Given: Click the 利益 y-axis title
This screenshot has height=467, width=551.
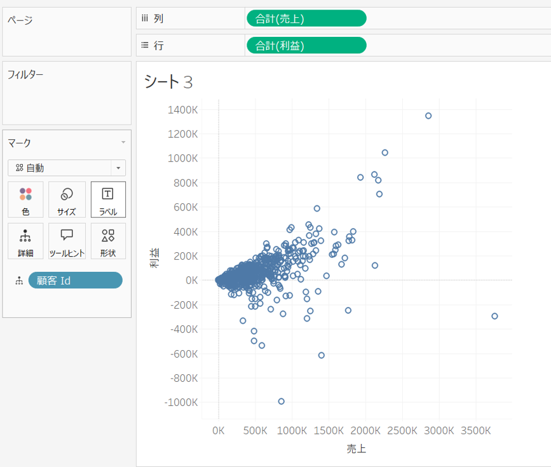Looking at the screenshot, I should point(154,259).
